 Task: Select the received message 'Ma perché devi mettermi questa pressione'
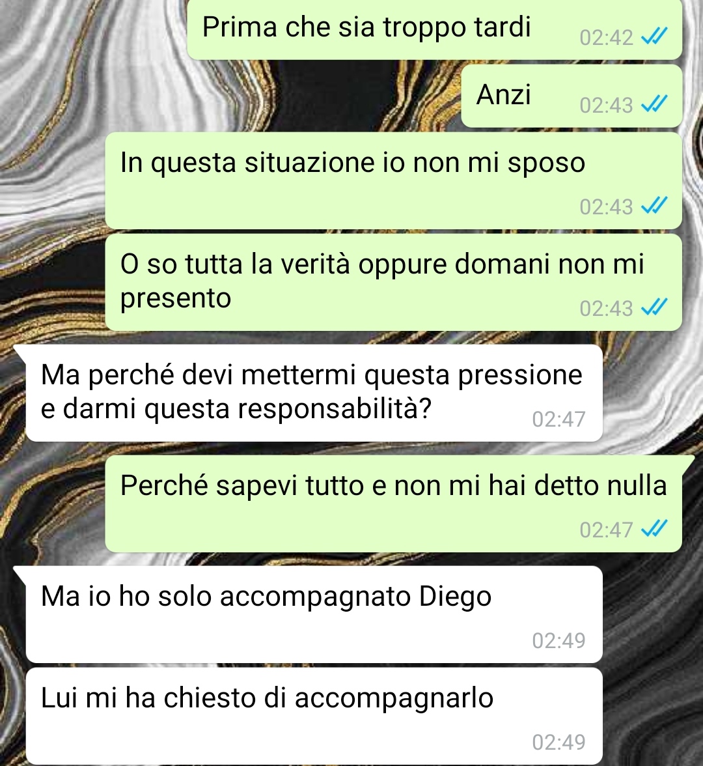(x=314, y=393)
